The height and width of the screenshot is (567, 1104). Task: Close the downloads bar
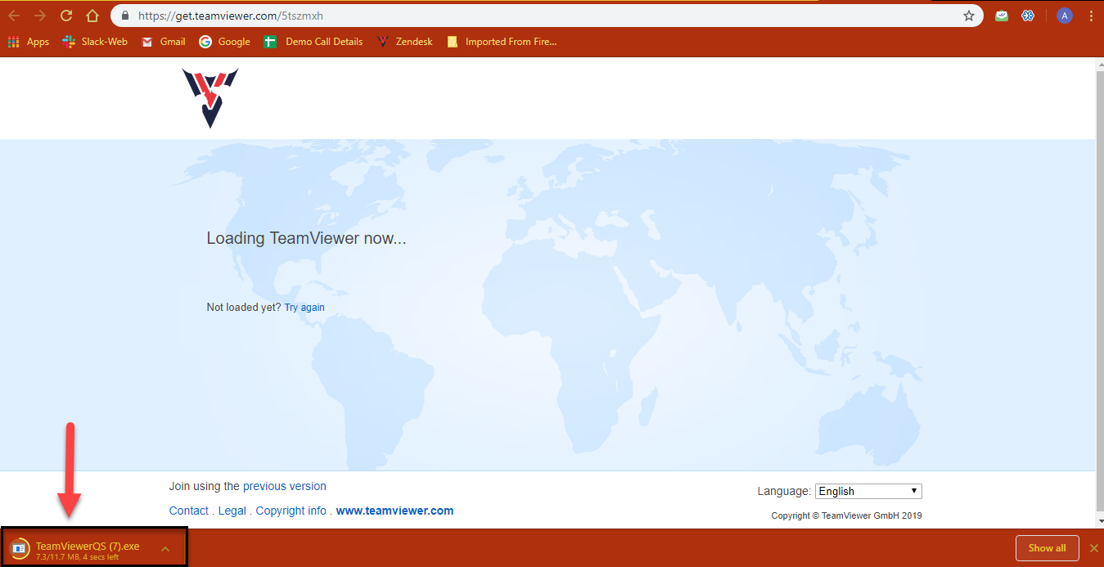pyautogui.click(x=1093, y=548)
